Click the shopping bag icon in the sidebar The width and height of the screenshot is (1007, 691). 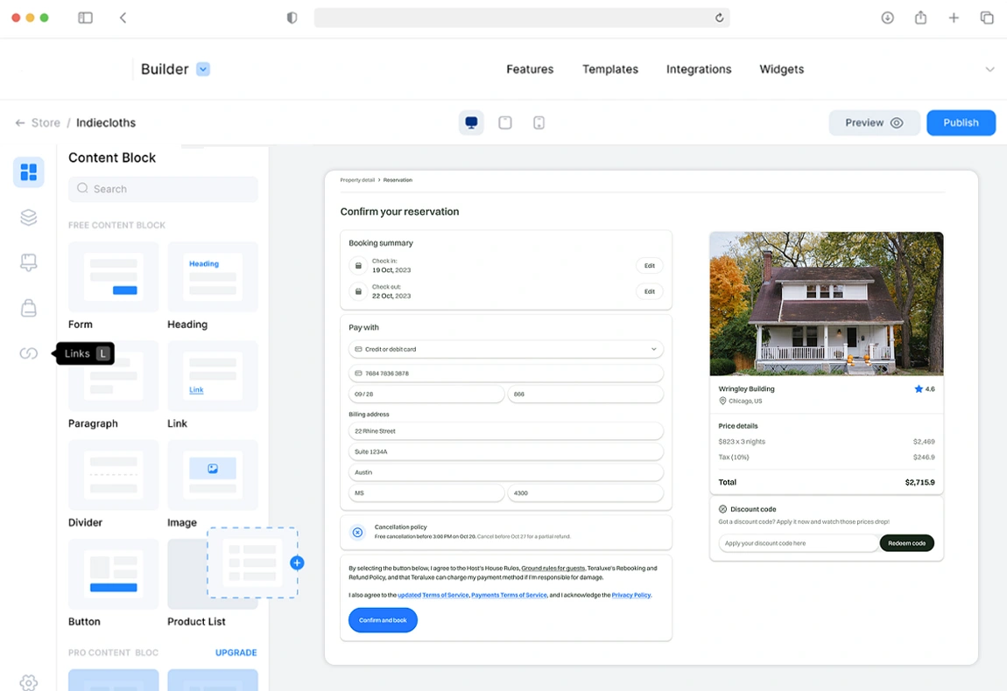point(29,307)
